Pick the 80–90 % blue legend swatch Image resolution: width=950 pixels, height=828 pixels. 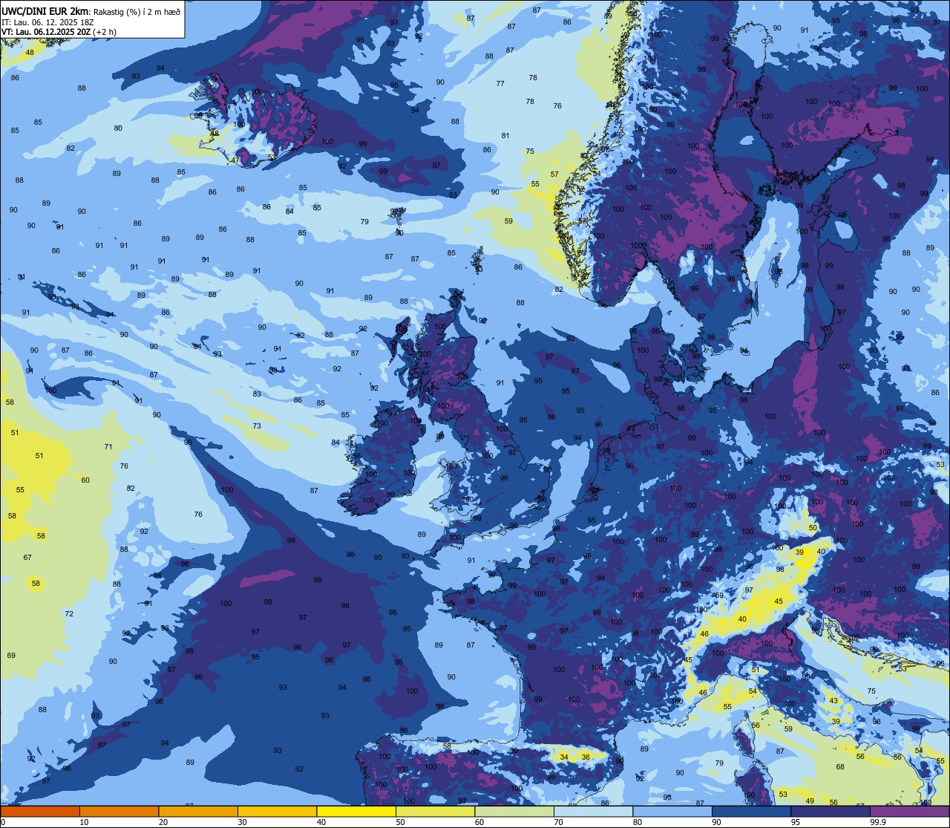click(672, 812)
